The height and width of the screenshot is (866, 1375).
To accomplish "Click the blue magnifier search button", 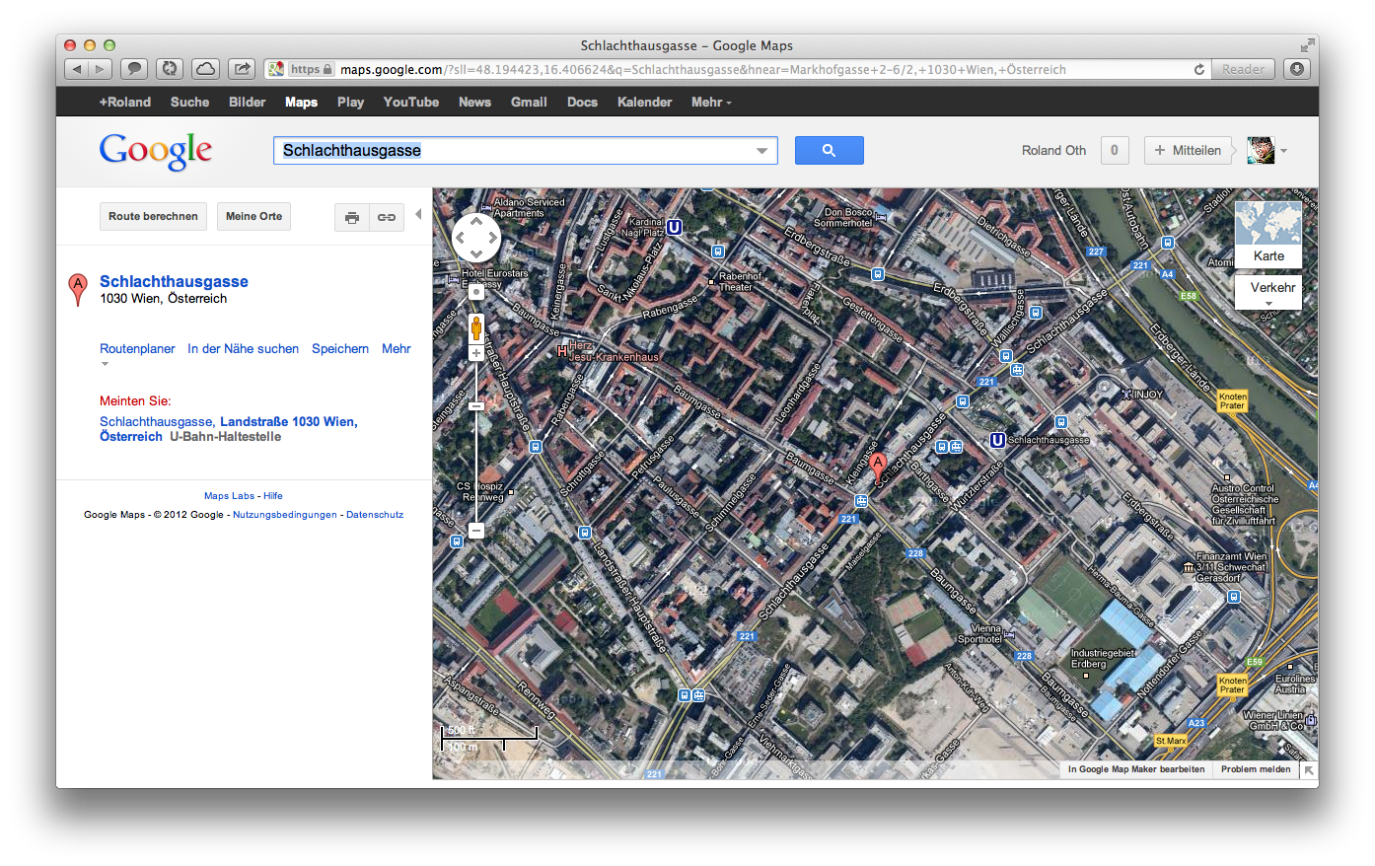I will (x=830, y=150).
